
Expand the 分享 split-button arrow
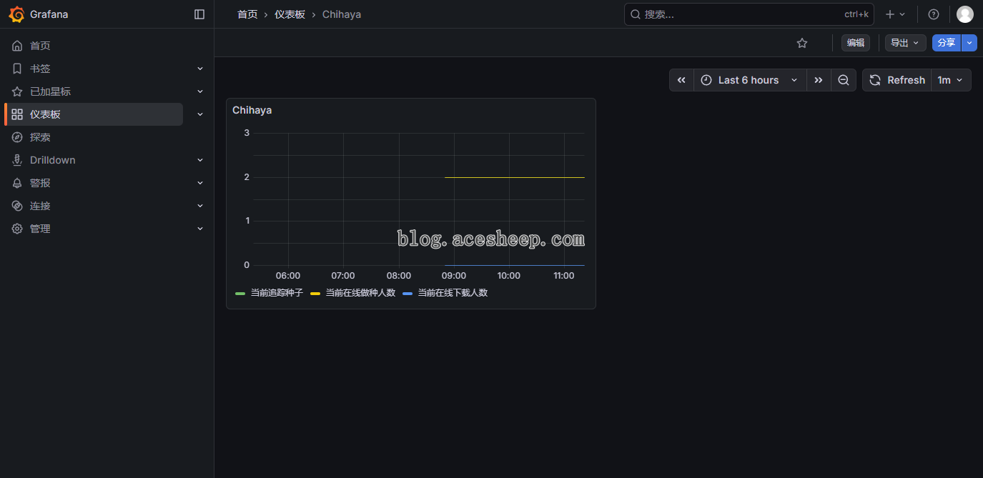[969, 43]
